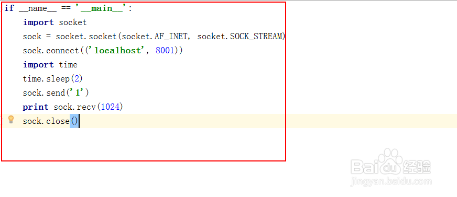The image size is (457, 197).
Task: Click the 'localhost' string literal
Action: click(x=117, y=51)
